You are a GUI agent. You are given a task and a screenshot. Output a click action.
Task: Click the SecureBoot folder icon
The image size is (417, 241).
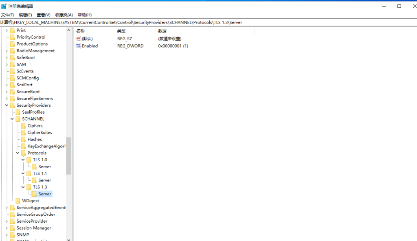click(12, 92)
